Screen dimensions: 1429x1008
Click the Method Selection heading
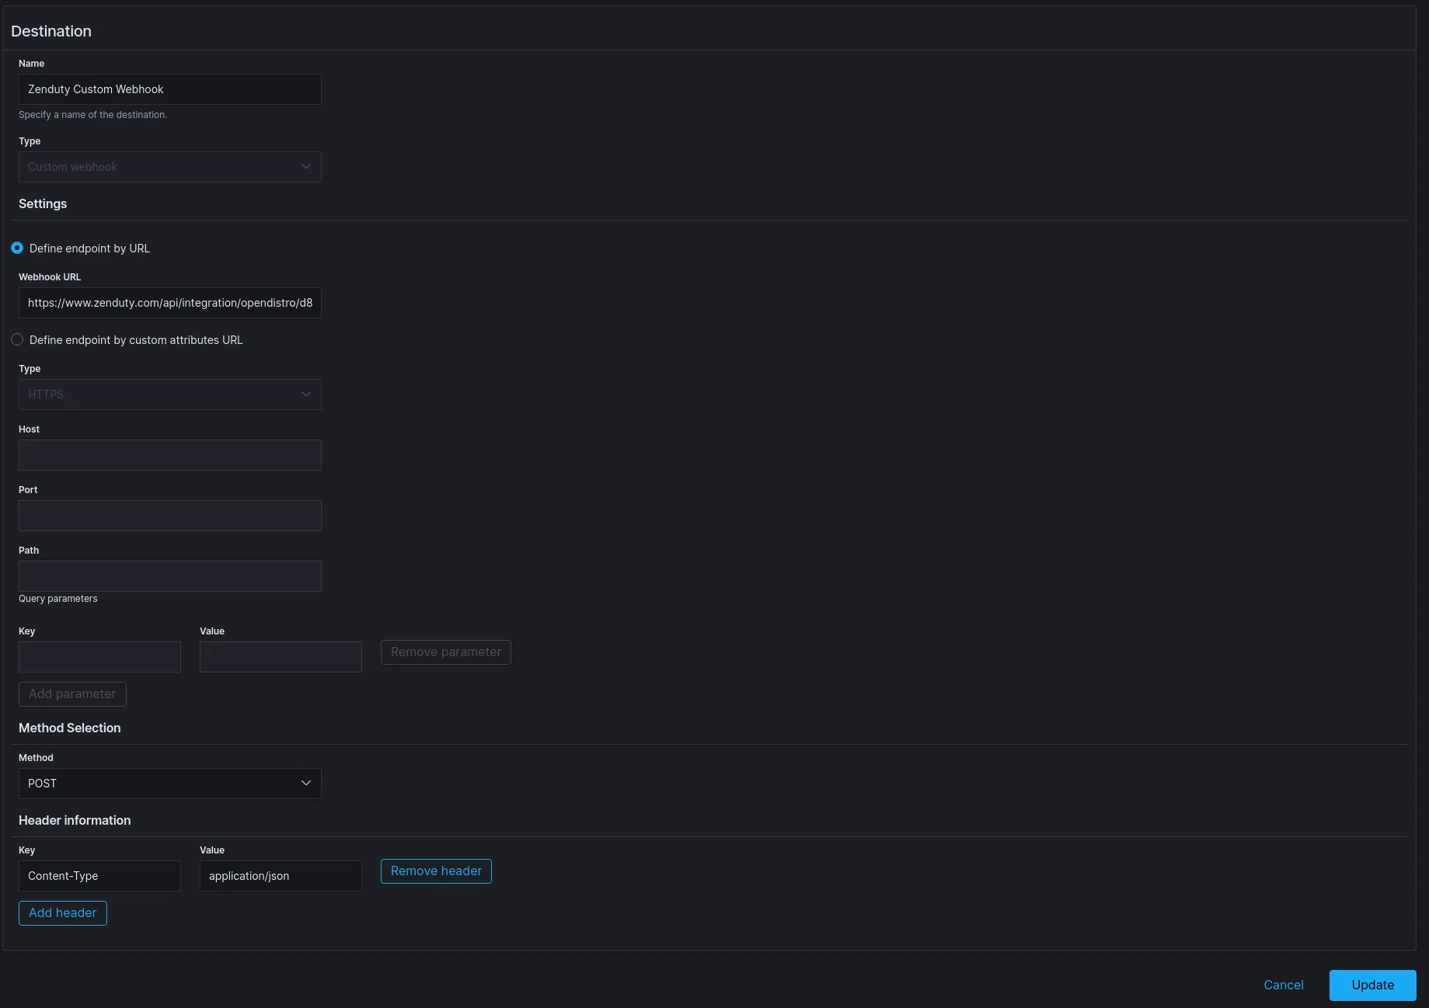pos(70,728)
